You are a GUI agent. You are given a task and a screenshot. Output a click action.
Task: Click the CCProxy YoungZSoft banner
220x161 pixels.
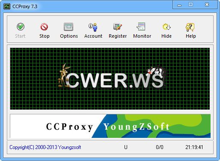[110, 126]
